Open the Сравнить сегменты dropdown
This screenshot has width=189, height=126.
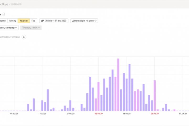[x=9, y=28]
